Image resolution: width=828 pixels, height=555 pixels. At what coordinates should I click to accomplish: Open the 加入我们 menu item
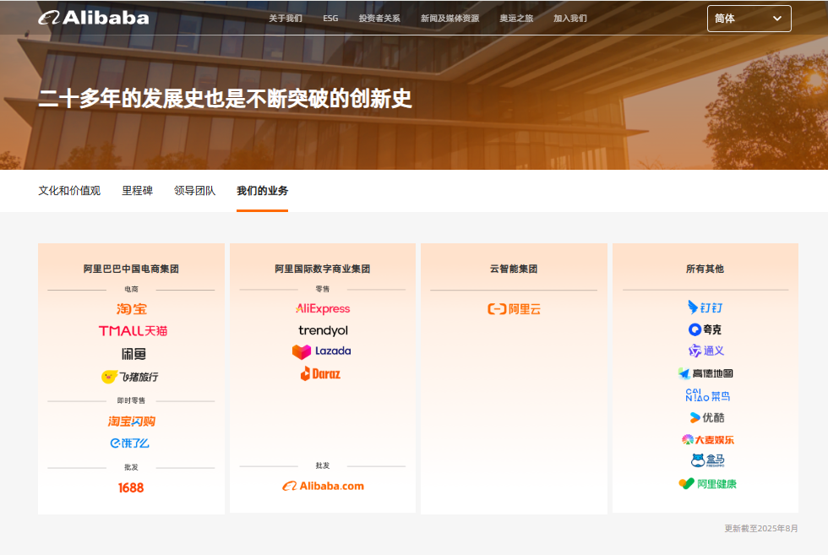click(x=570, y=19)
